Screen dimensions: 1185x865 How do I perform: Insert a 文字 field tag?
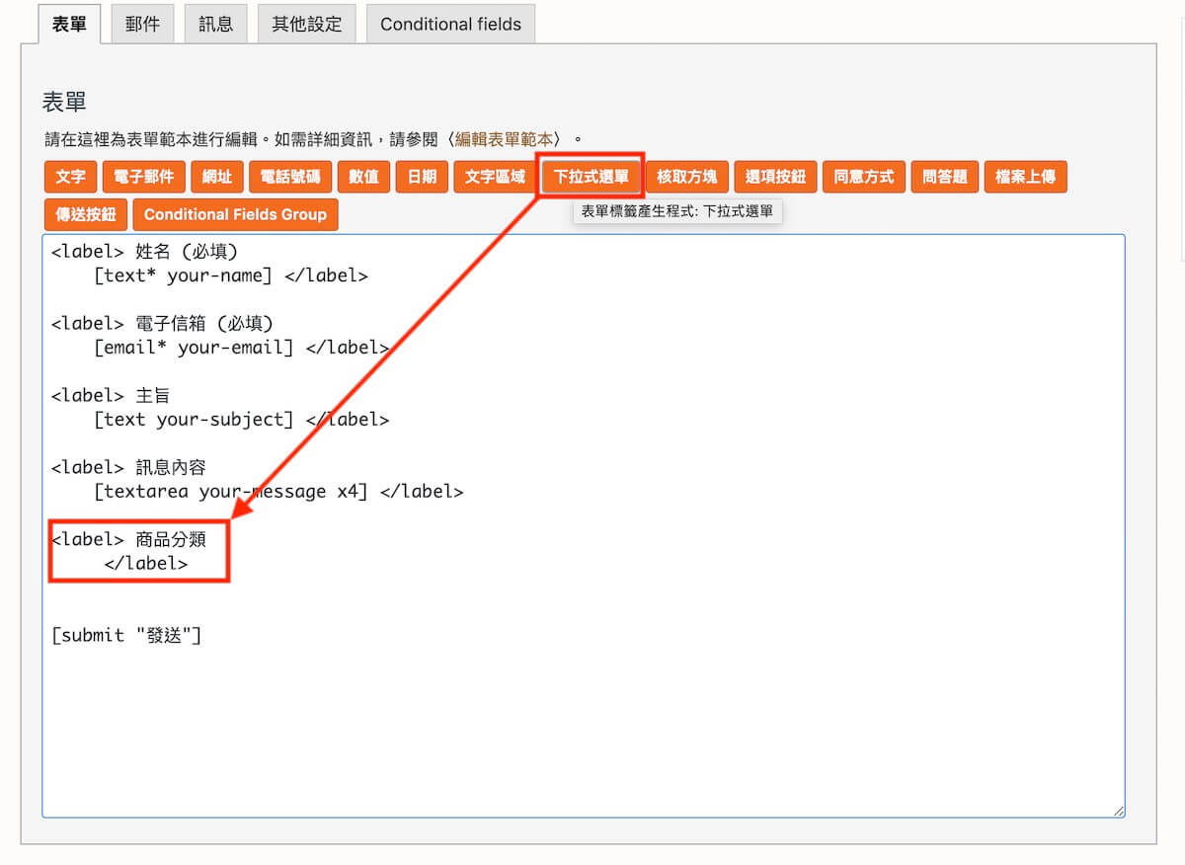tap(70, 177)
